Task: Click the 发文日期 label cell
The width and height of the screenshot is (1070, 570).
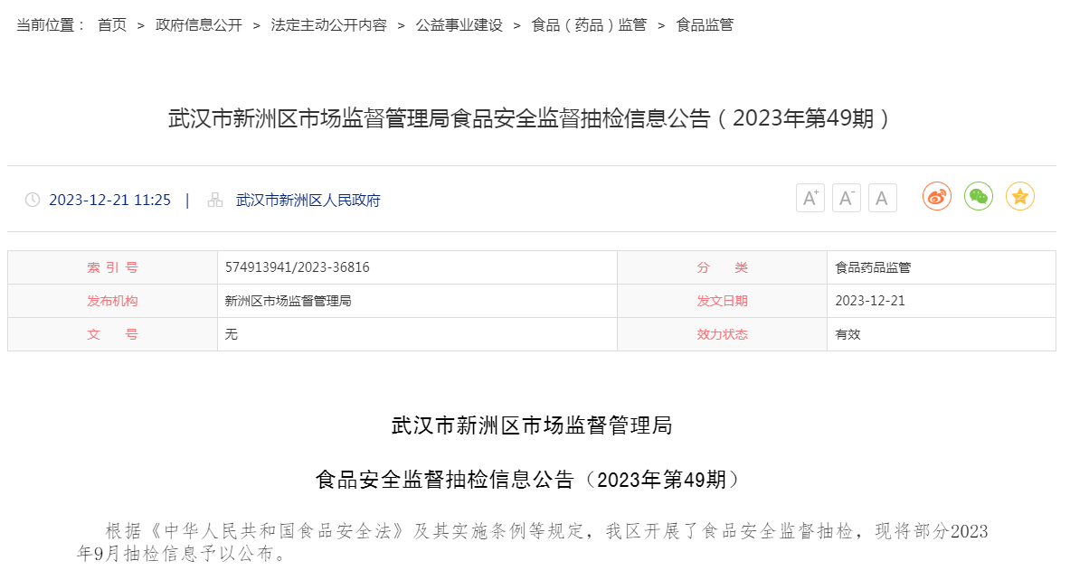Action: [x=722, y=301]
